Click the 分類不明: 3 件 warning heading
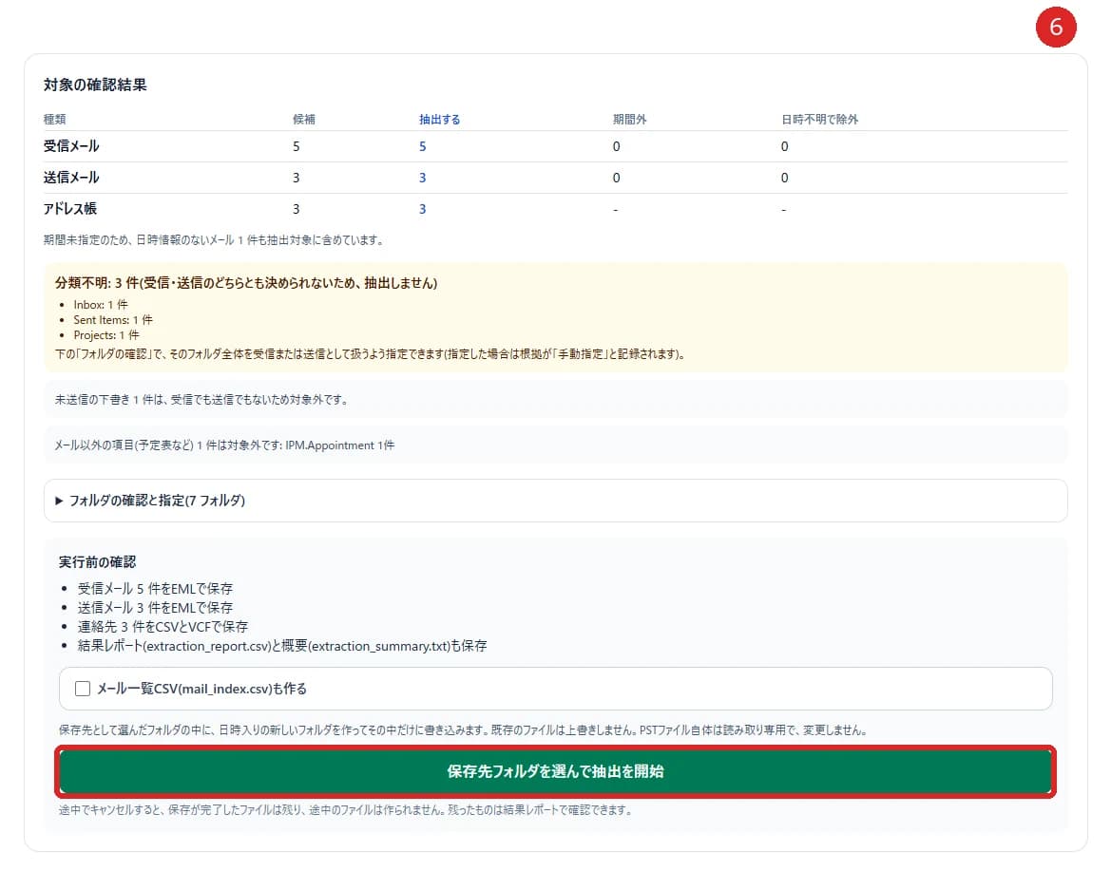1111x871 pixels. tap(246, 283)
